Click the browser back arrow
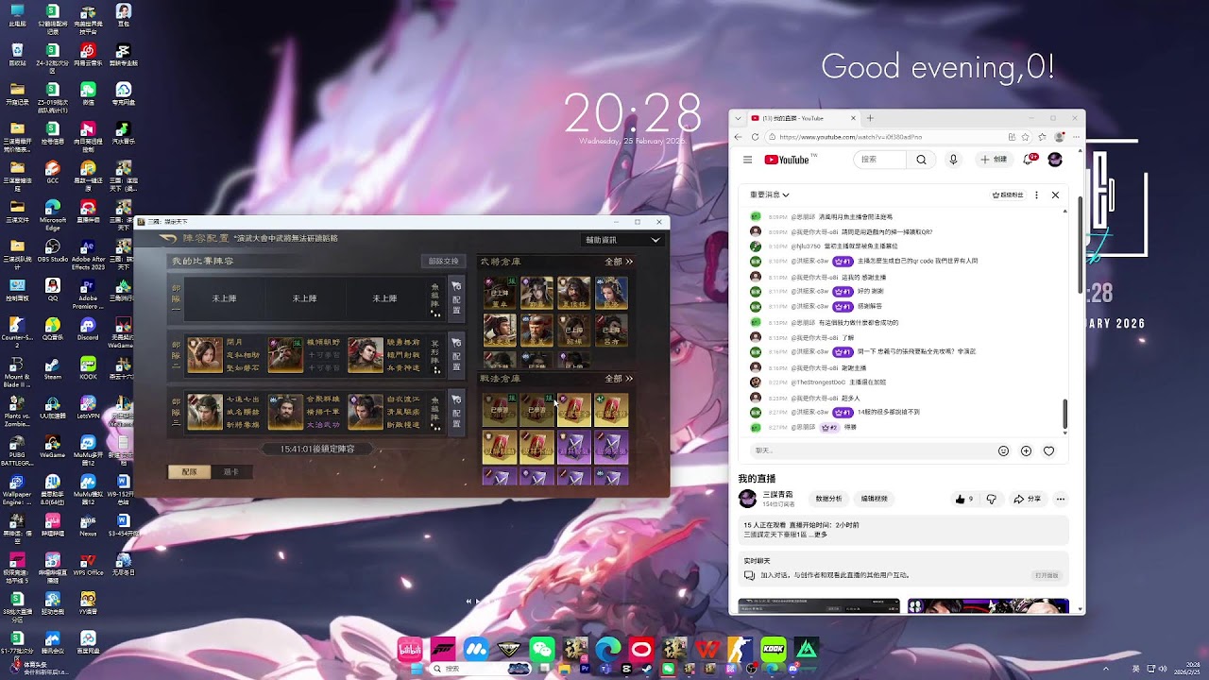Image resolution: width=1209 pixels, height=680 pixels. coord(740,137)
